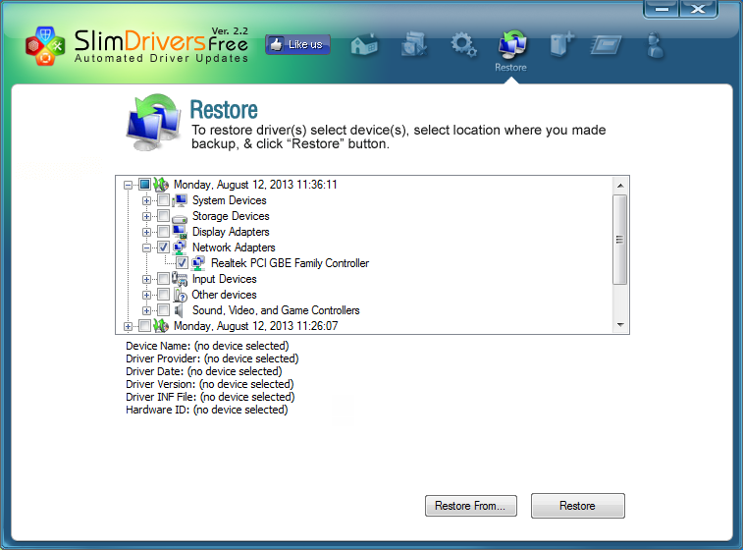This screenshot has width=743, height=550.
Task: Click the Restore button
Action: [578, 506]
